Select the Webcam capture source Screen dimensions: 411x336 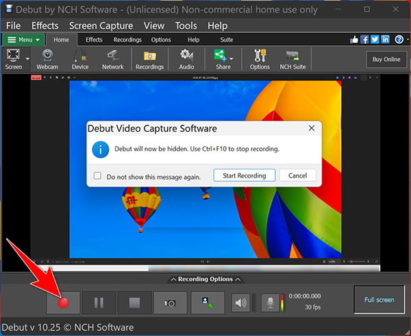click(47, 59)
